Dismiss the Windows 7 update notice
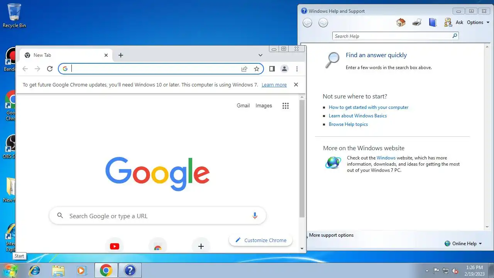The height and width of the screenshot is (278, 494). (x=296, y=85)
